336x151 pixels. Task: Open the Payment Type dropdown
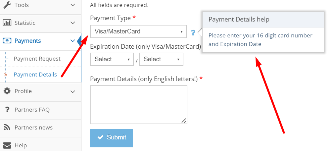point(138,32)
